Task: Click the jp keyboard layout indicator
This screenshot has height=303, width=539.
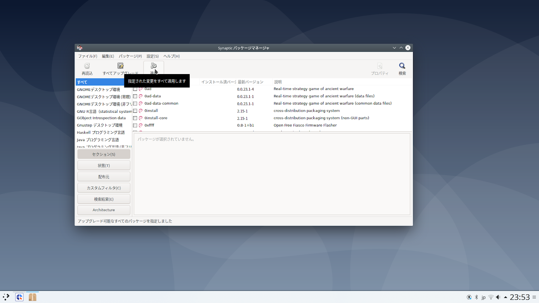Action: coord(483,297)
